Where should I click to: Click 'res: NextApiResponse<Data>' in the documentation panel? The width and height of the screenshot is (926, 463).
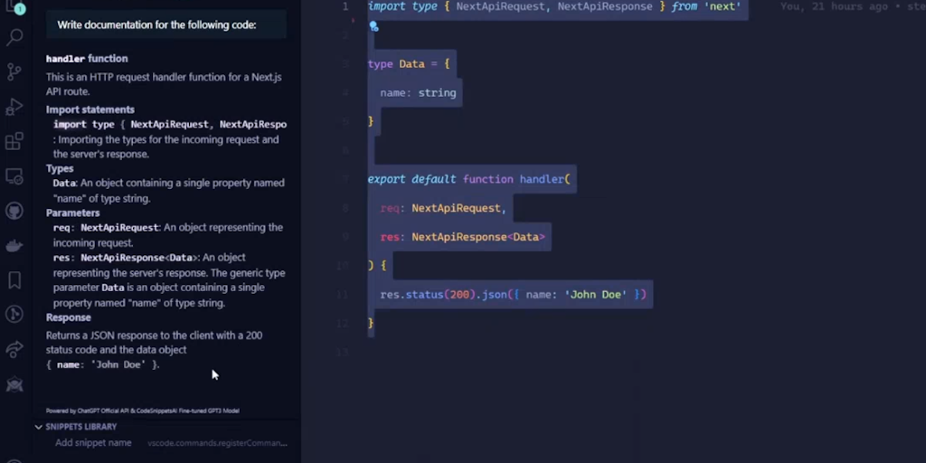click(x=126, y=258)
